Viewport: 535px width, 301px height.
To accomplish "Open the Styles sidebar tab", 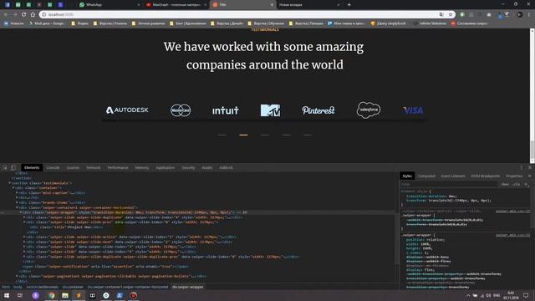I will pyautogui.click(x=407, y=176).
